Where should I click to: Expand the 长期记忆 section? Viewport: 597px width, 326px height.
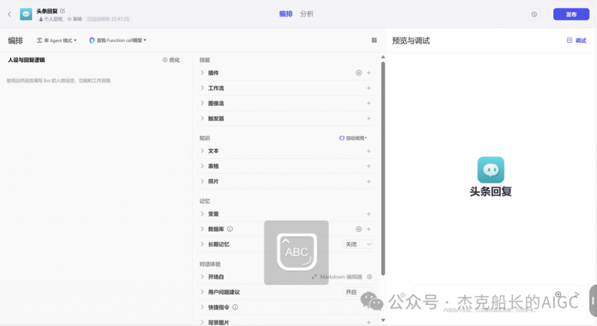pos(202,244)
